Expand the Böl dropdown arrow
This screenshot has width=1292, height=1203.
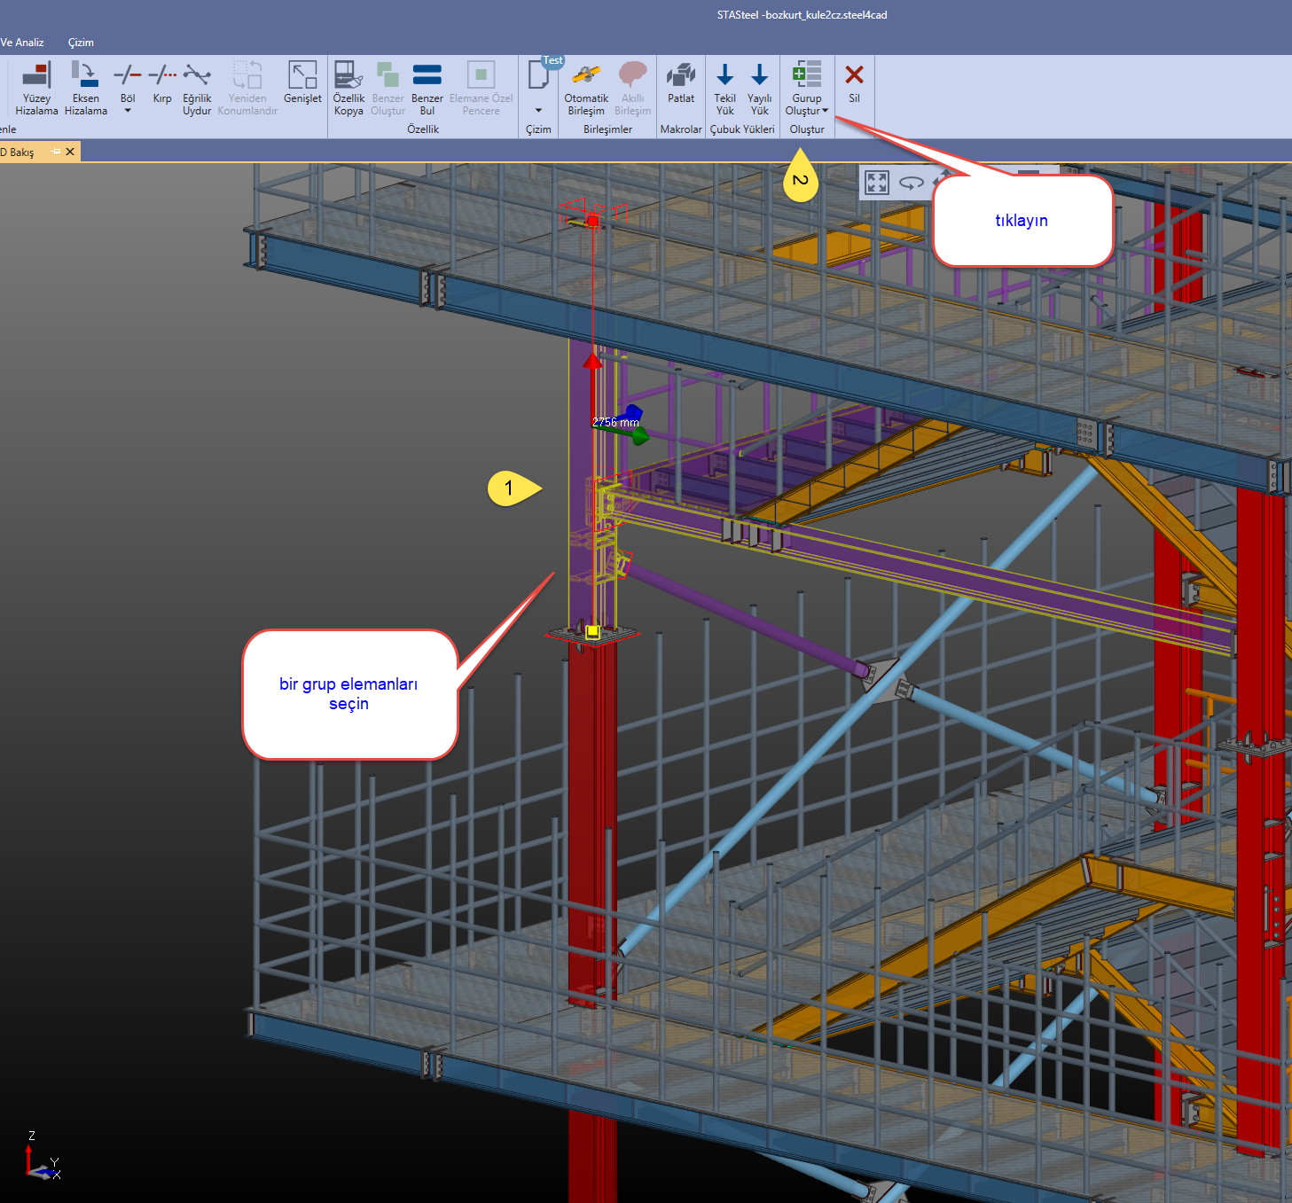[128, 111]
